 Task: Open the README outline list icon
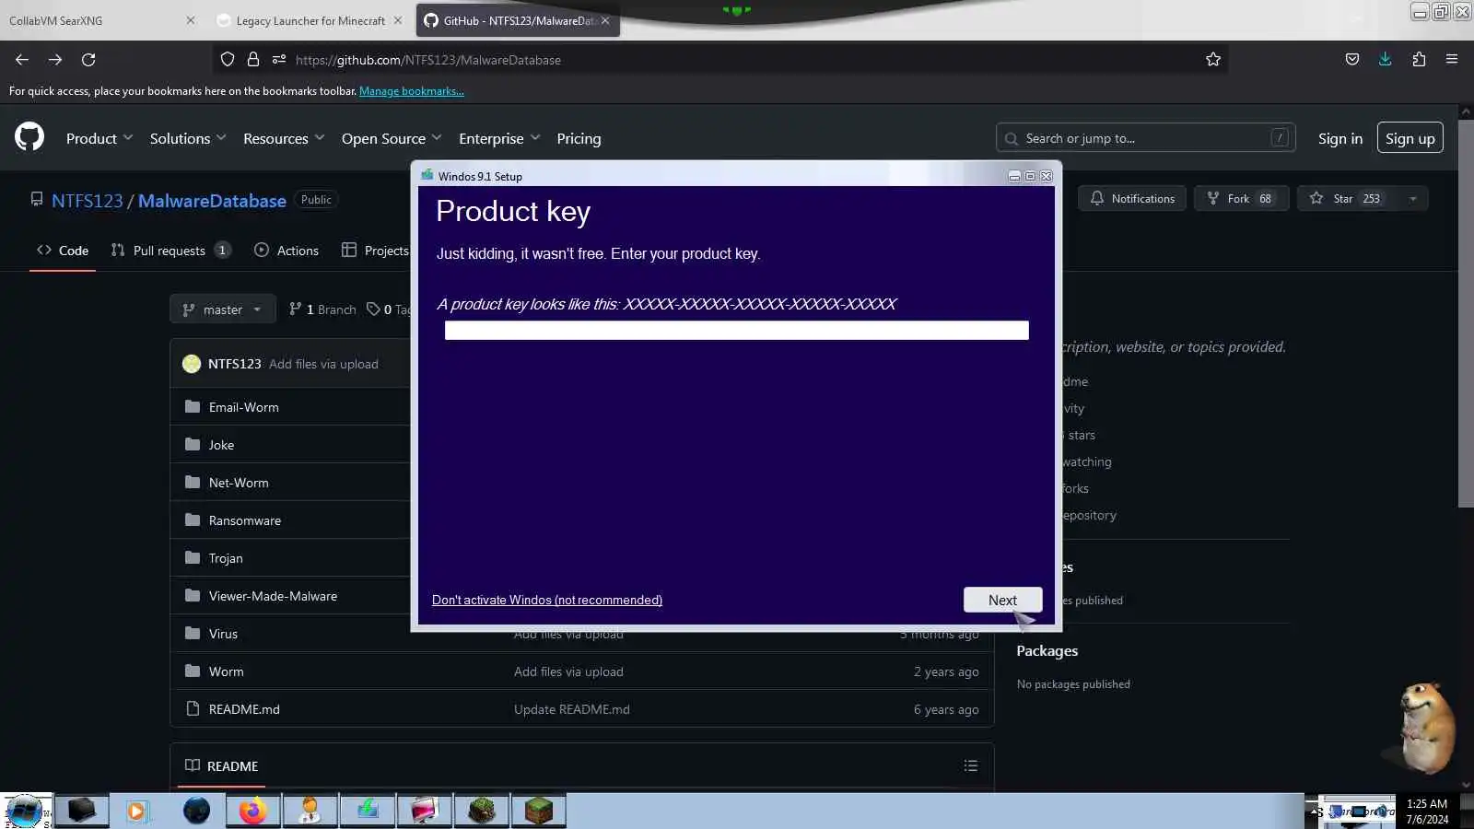tap(970, 766)
